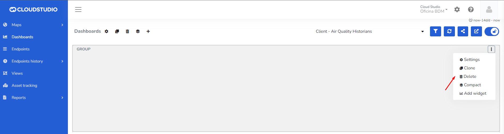Choose Add widget in the group menu
Viewport: 504px width, 134px height.
pyautogui.click(x=475, y=93)
